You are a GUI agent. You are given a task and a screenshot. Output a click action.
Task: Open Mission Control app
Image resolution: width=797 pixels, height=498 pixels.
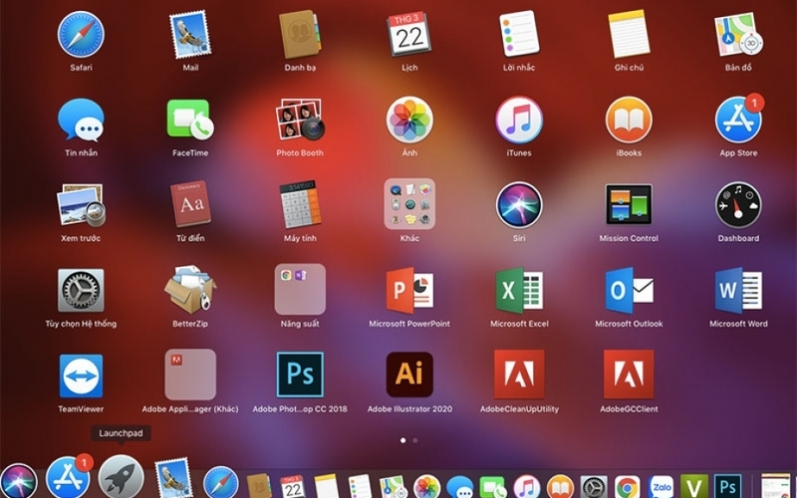[629, 204]
